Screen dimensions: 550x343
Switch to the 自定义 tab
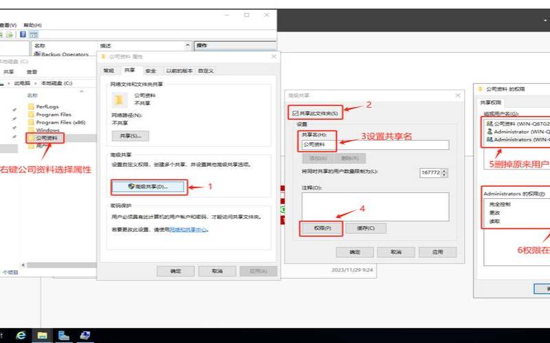[206, 71]
